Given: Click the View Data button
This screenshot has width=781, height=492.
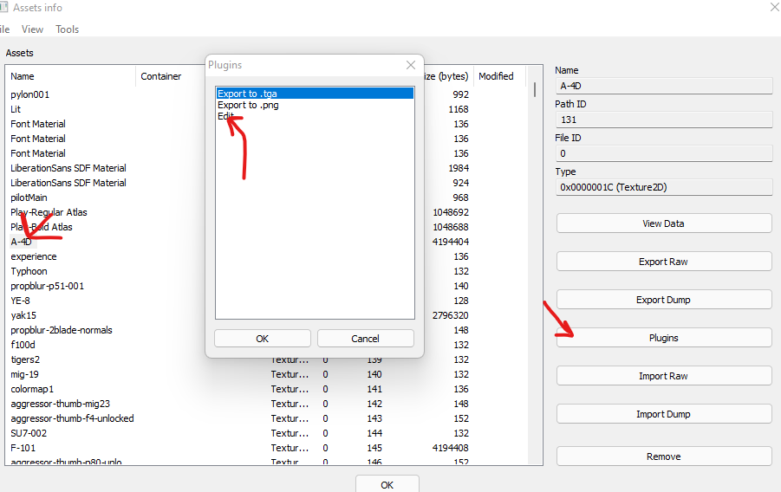Looking at the screenshot, I should 664,223.
